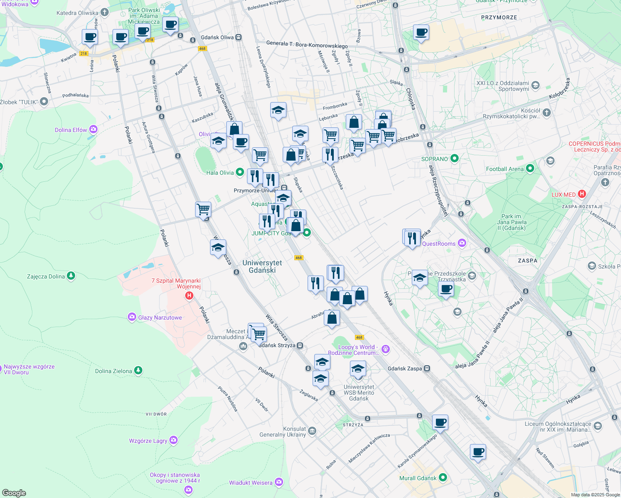Click the cafe marker near Karola Szymanowskiego
621x498 pixels.
[440, 423]
